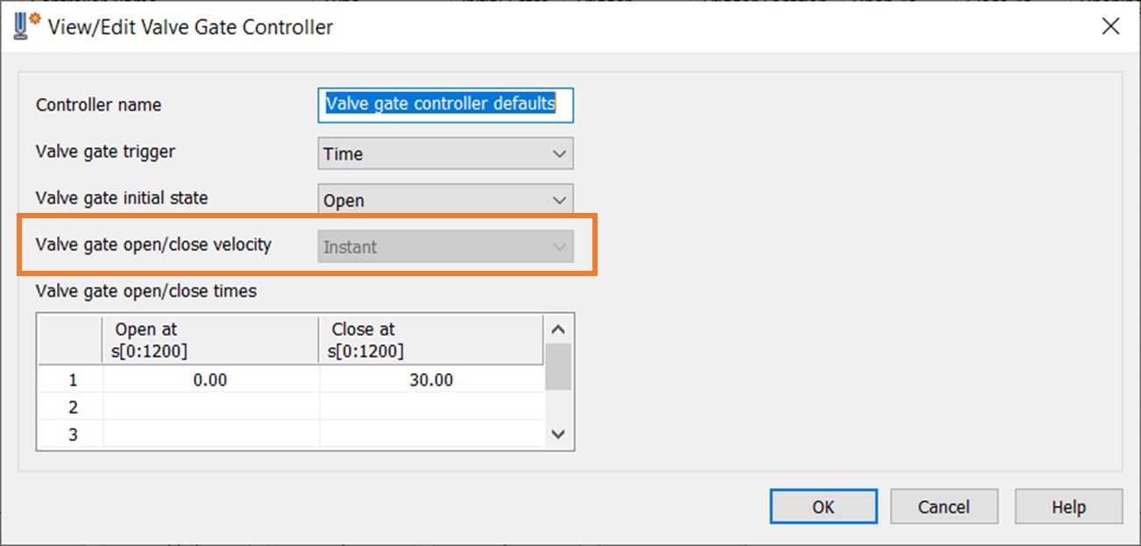Click the Controller name text field
Screen dimensions: 1141x546
tap(445, 104)
